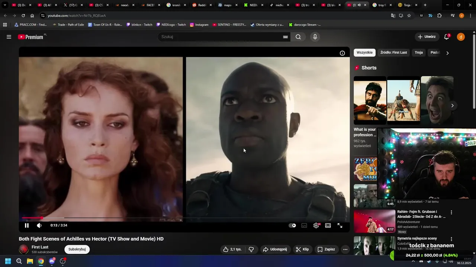476x267 pixels.
Task: Bookmark page with the star icon
Action: 409,16
